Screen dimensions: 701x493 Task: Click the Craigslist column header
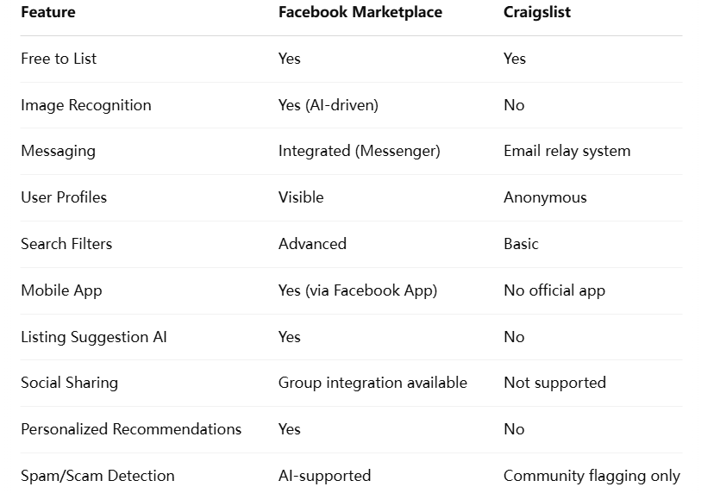tap(536, 12)
